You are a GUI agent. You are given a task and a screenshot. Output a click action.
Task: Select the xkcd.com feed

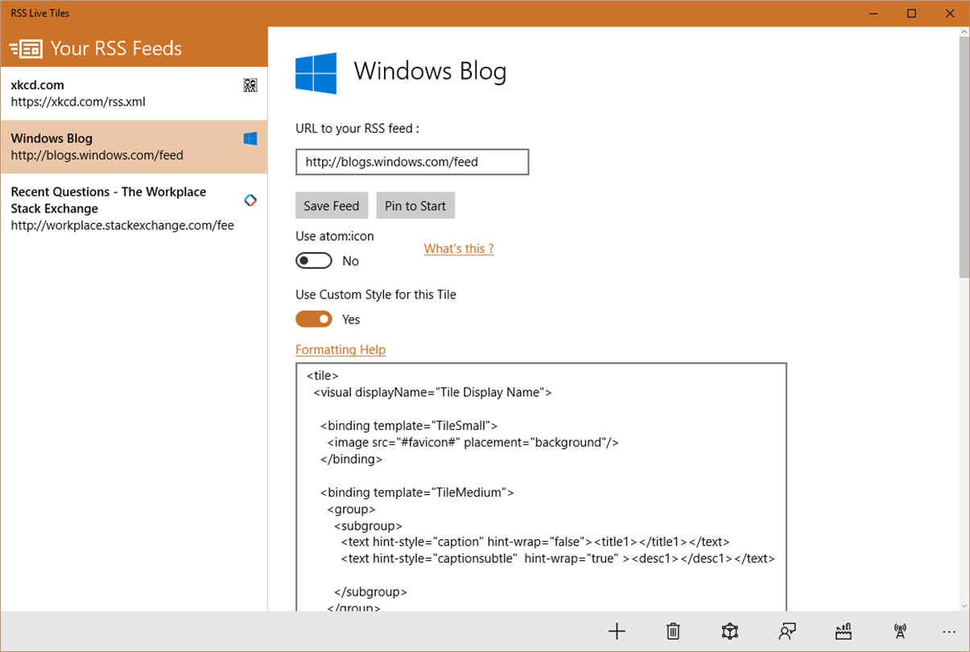(134, 93)
